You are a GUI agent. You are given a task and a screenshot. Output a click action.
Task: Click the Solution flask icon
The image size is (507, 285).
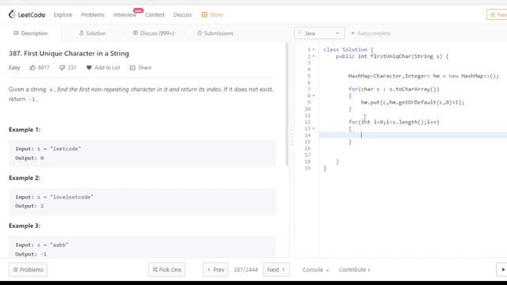tap(82, 33)
